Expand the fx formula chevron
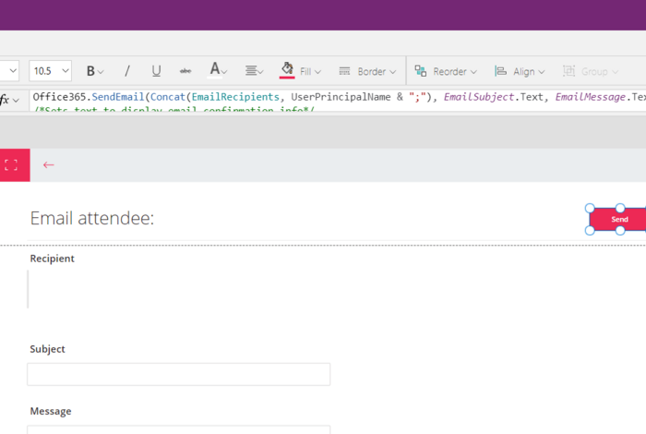Viewport: 646px width, 434px height. click(x=16, y=100)
